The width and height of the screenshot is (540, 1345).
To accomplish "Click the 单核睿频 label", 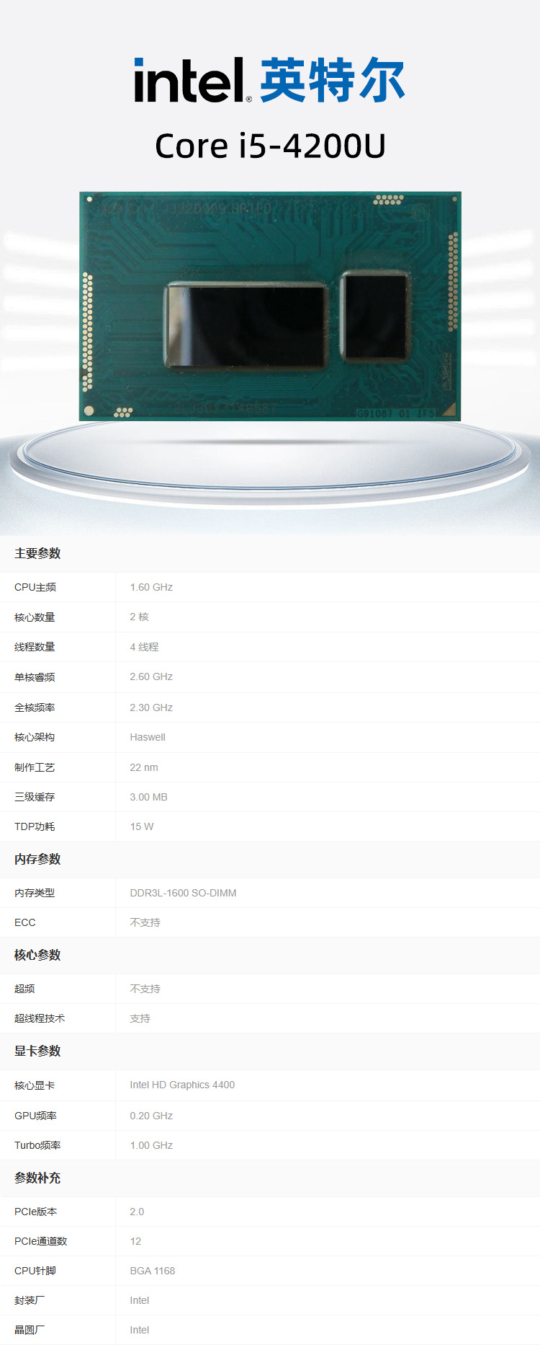I will (35, 677).
